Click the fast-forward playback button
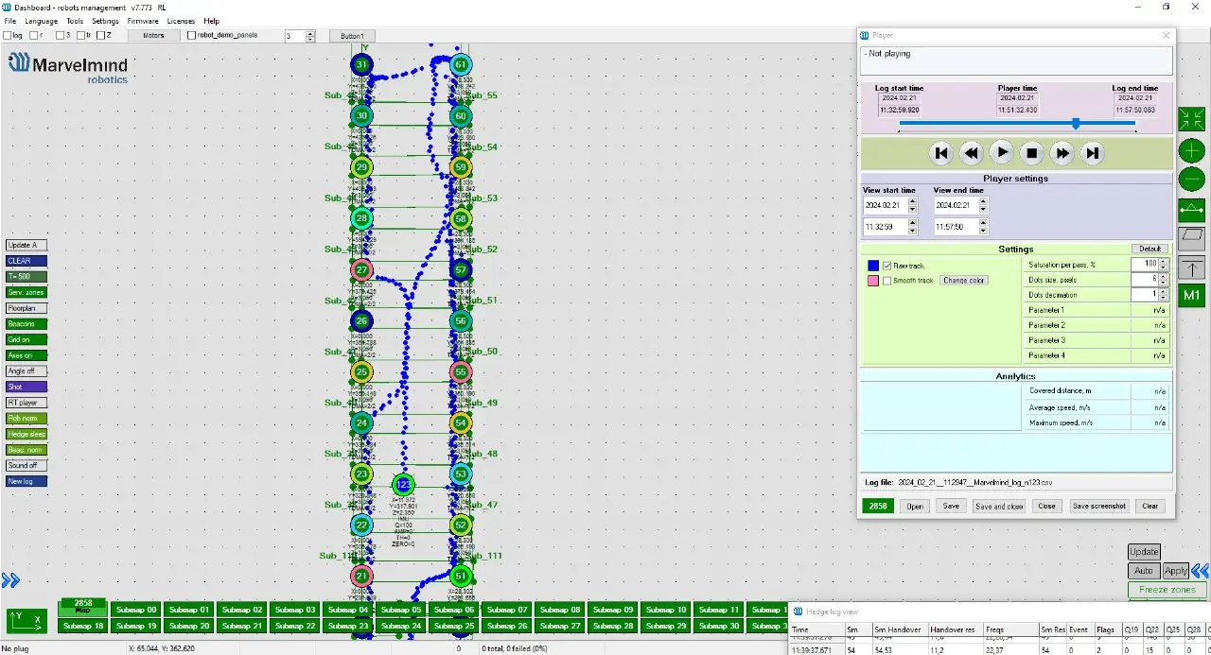Image resolution: width=1211 pixels, height=655 pixels. point(1062,152)
